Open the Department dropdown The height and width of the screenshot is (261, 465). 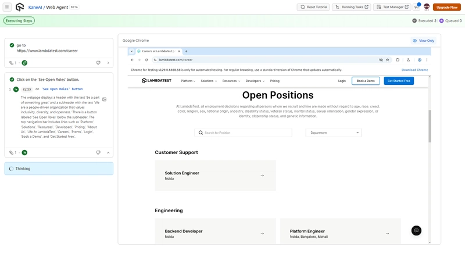[x=334, y=133]
